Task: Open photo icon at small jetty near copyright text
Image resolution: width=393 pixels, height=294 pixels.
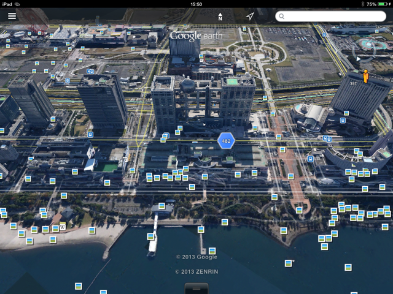Action: tap(212, 251)
